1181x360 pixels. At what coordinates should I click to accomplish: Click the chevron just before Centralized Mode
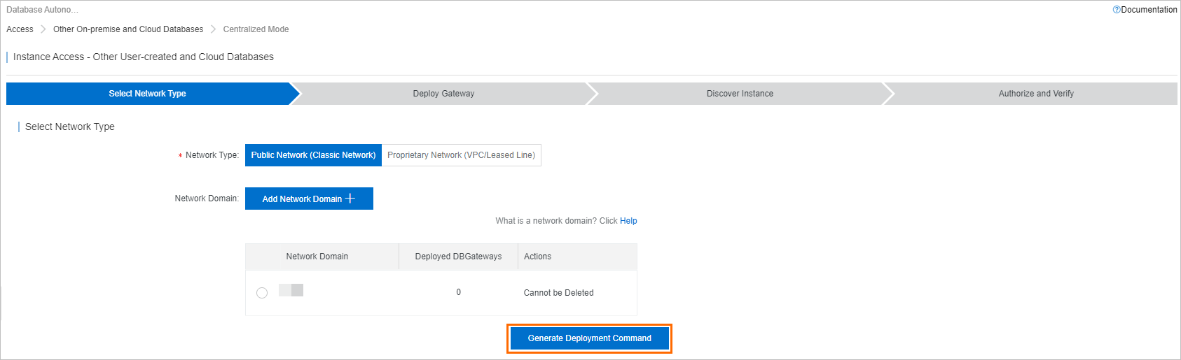213,29
